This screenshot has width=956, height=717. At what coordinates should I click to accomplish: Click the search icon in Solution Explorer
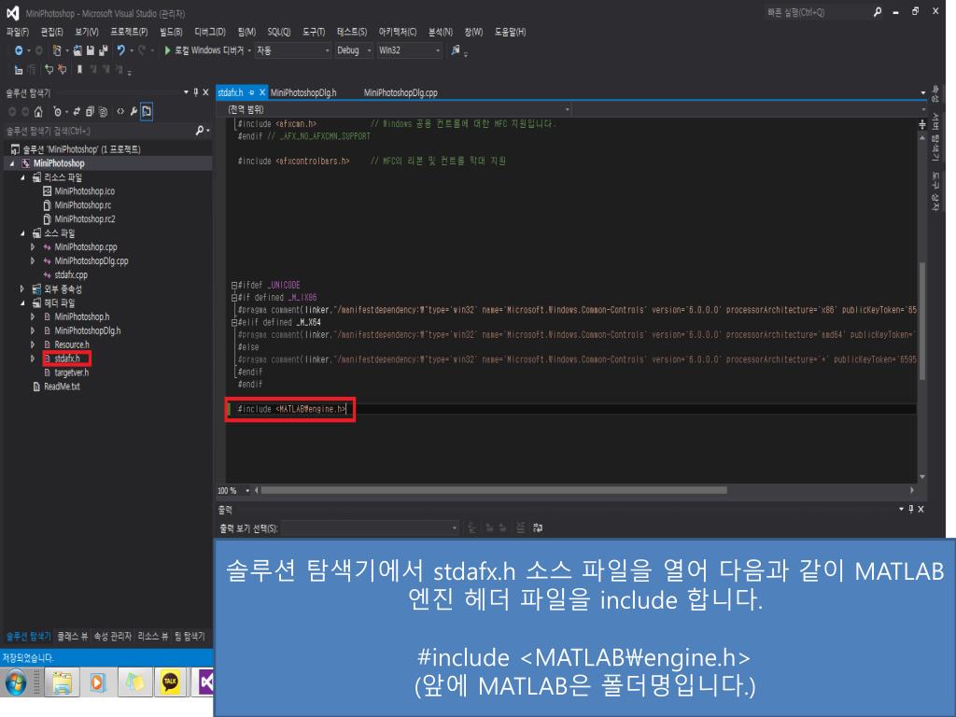coord(200,131)
